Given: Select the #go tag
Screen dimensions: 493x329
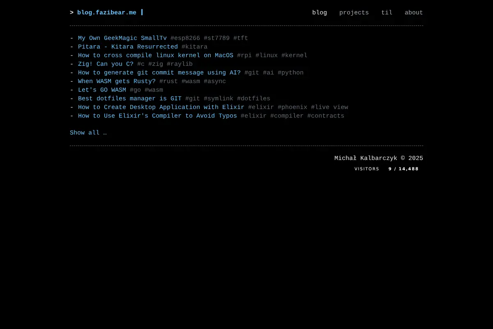Looking at the screenshot, I should click(x=135, y=90).
